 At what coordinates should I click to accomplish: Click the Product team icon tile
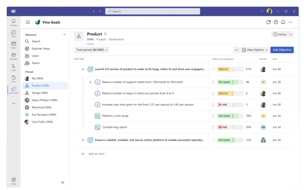pos(79,36)
